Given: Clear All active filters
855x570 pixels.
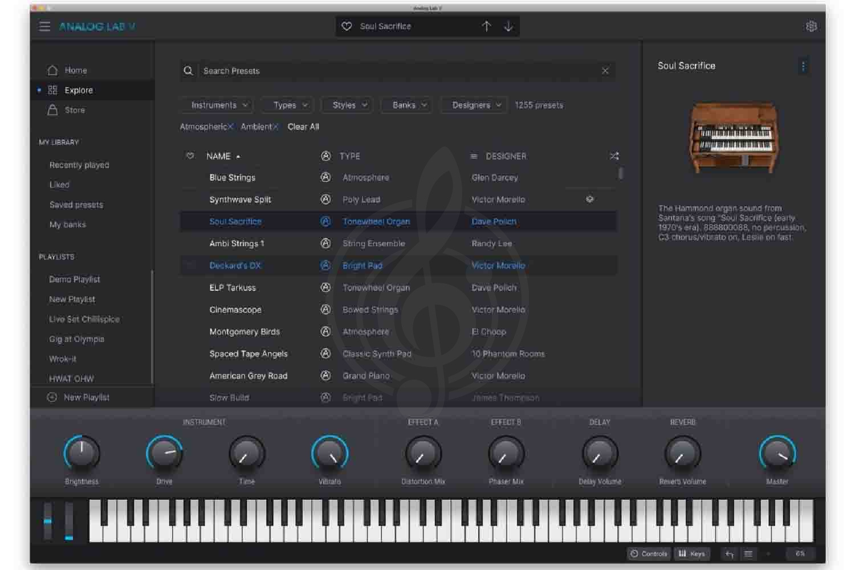Looking at the screenshot, I should click(303, 127).
